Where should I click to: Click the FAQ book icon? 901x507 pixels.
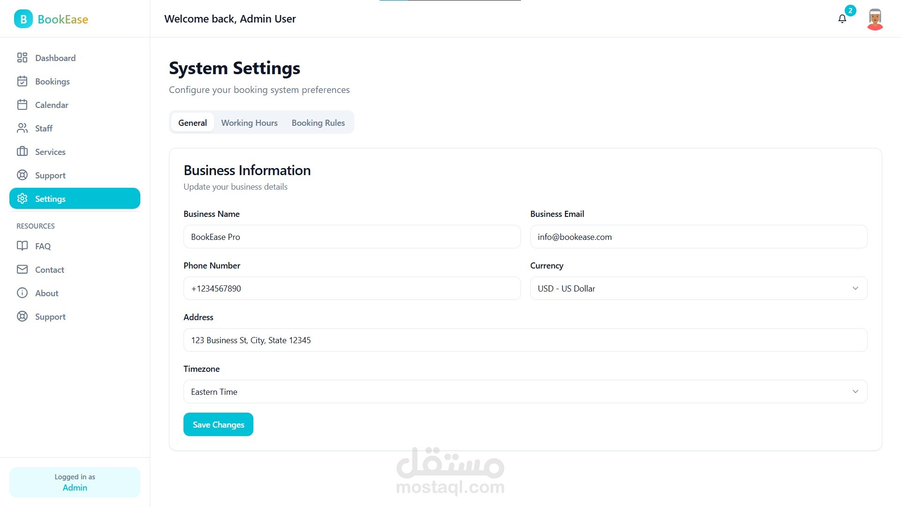coord(22,246)
